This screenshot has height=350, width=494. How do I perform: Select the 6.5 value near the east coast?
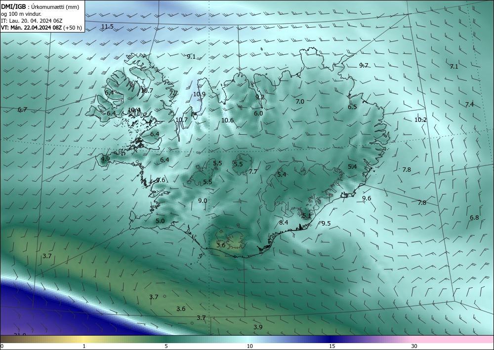click(x=352, y=107)
